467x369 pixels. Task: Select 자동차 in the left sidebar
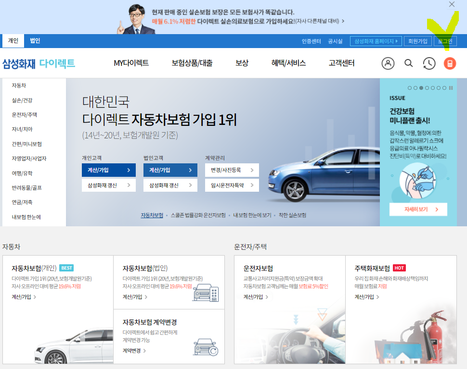19,86
